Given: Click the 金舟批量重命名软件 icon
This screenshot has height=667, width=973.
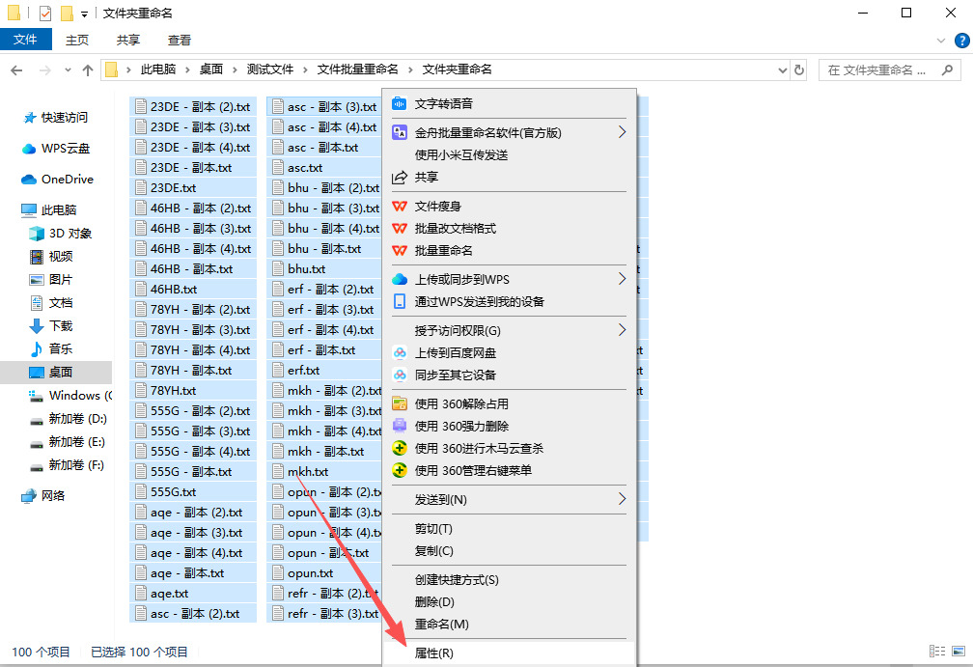Looking at the screenshot, I should (x=399, y=132).
